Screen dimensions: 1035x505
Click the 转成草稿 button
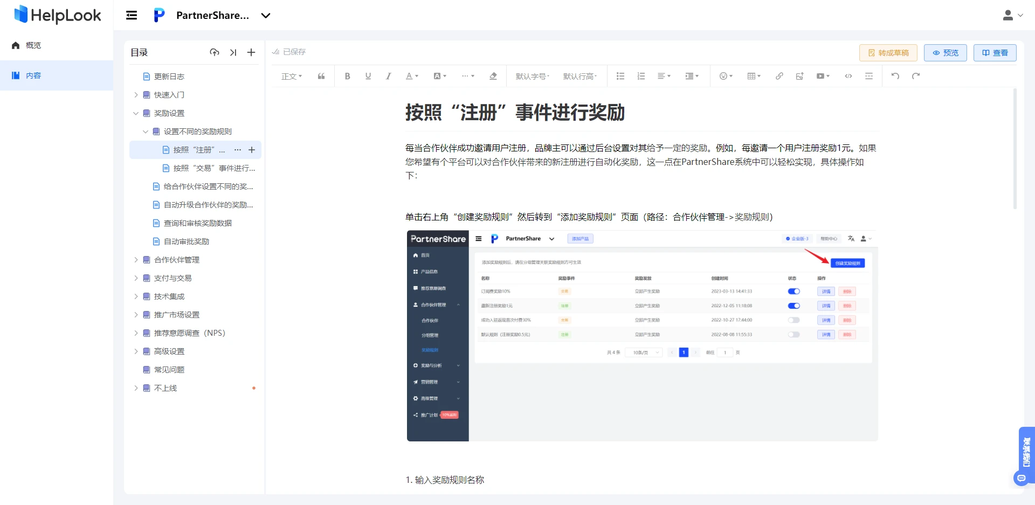click(x=888, y=52)
